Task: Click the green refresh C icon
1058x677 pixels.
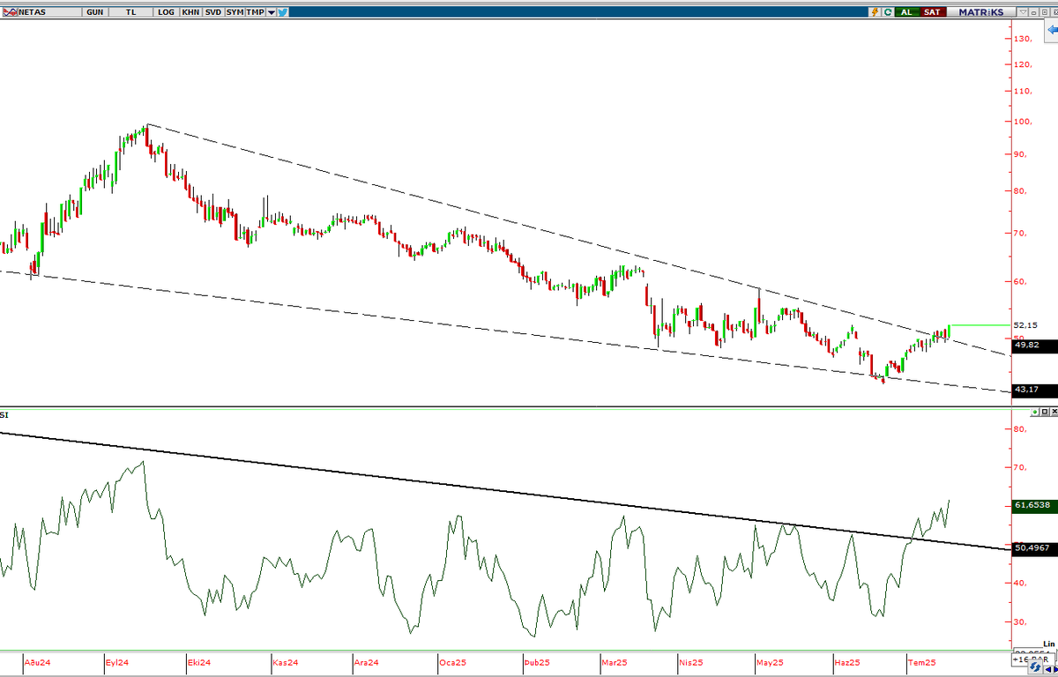Action: click(x=888, y=12)
